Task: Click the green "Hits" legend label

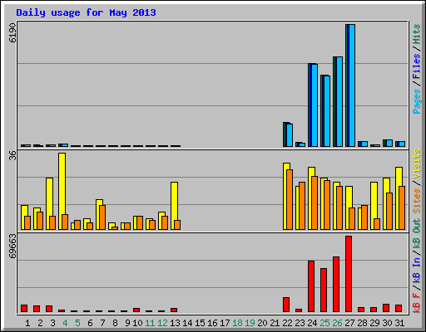Action: coord(417,34)
